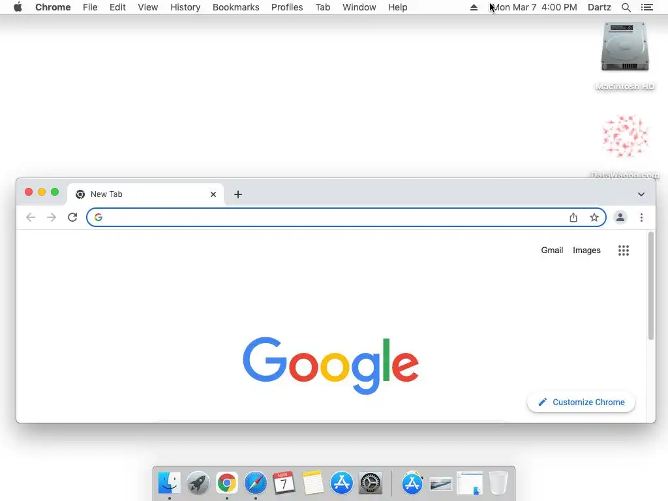This screenshot has width=668, height=501.
Task: Click the Google logo
Action: pyautogui.click(x=331, y=365)
